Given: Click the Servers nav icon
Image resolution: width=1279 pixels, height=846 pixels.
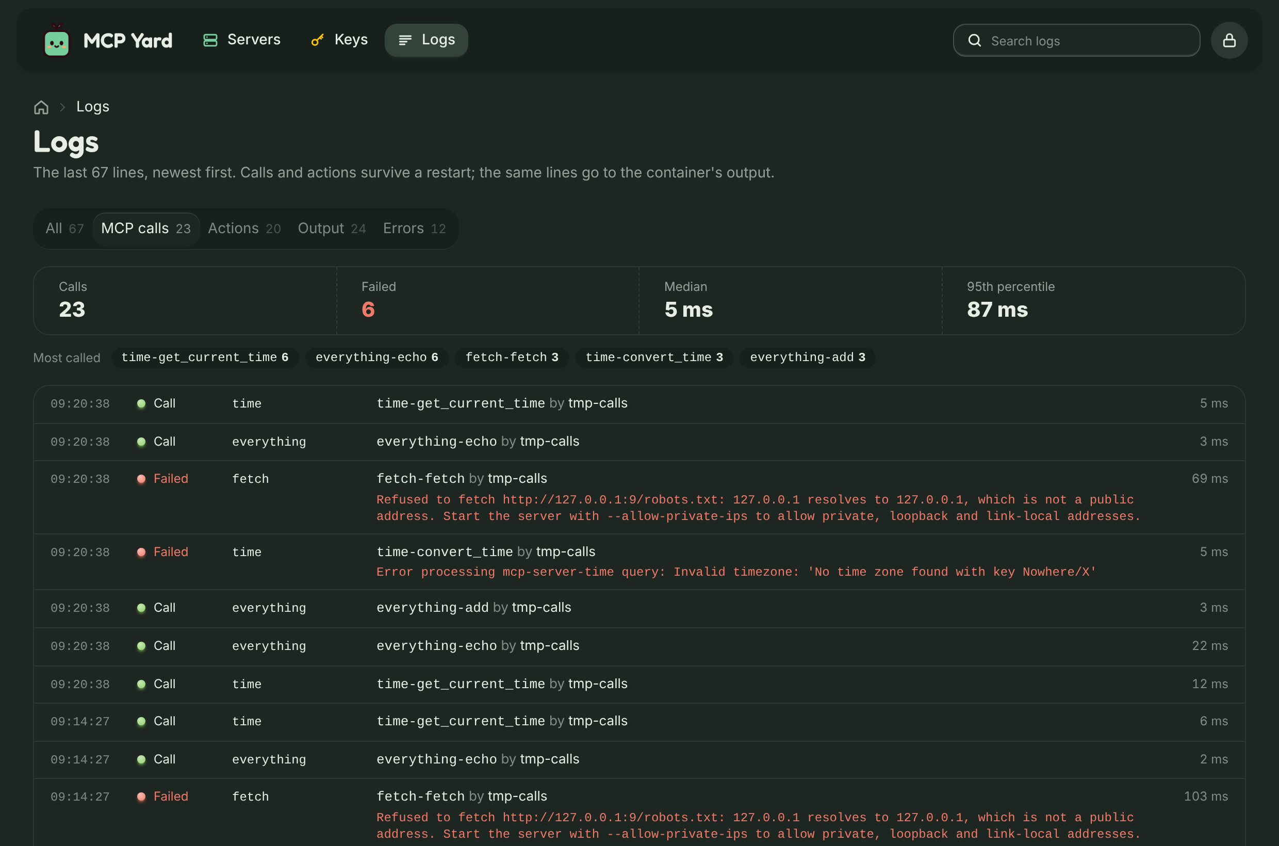Looking at the screenshot, I should 210,40.
